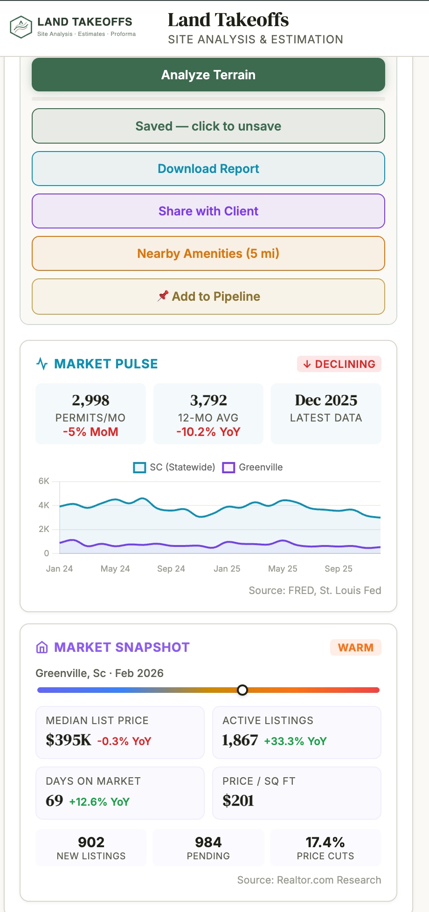
Task: Select the 902 New Listings stat card
Action: coord(91,847)
